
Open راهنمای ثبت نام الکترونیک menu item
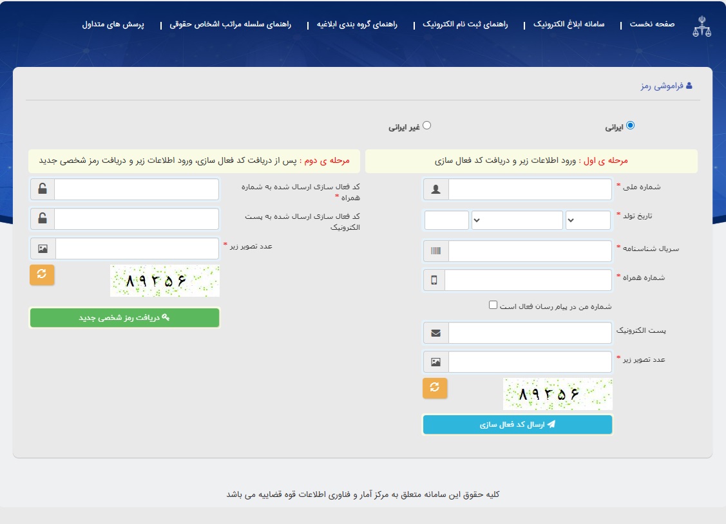[x=465, y=24]
